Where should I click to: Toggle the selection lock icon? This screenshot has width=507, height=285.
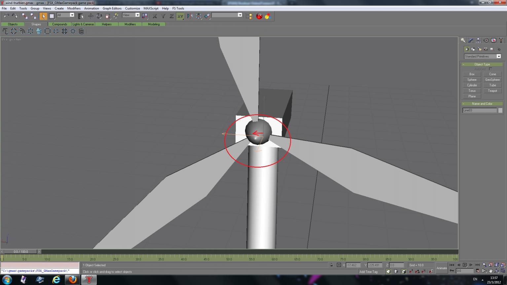332,265
